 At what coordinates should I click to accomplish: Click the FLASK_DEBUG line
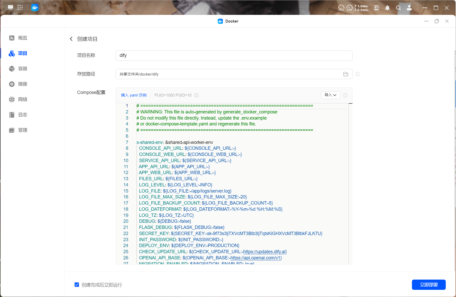(x=182, y=227)
